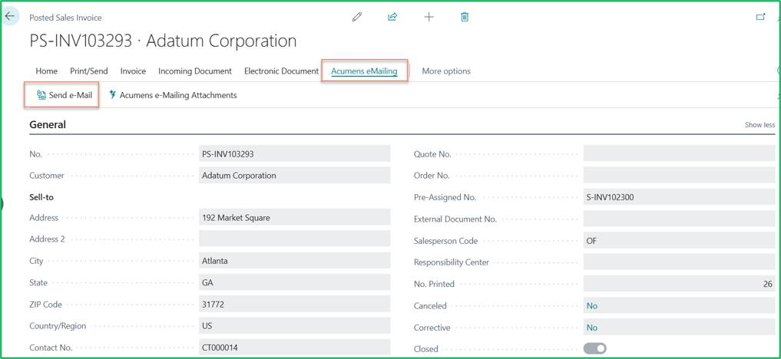Click the City field Atlanta
Screen dimensions: 781x359
[x=294, y=261]
